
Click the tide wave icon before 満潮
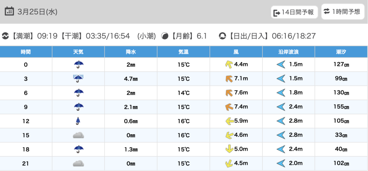point(5,36)
